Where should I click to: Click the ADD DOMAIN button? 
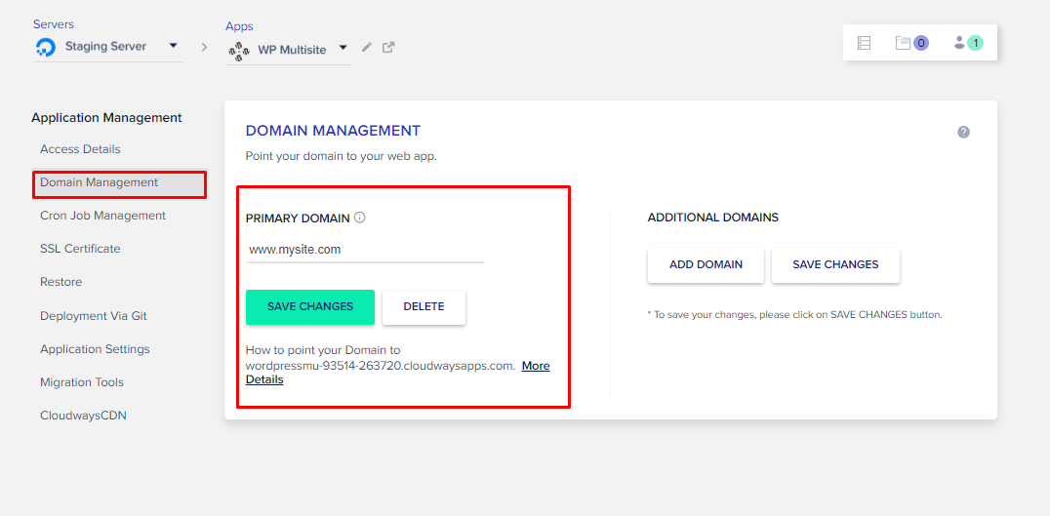point(706,264)
